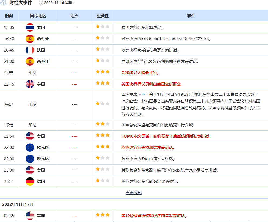Viewport: 268px width, 222px height.
Task: Click the 事件 column header
Action: point(191,16)
